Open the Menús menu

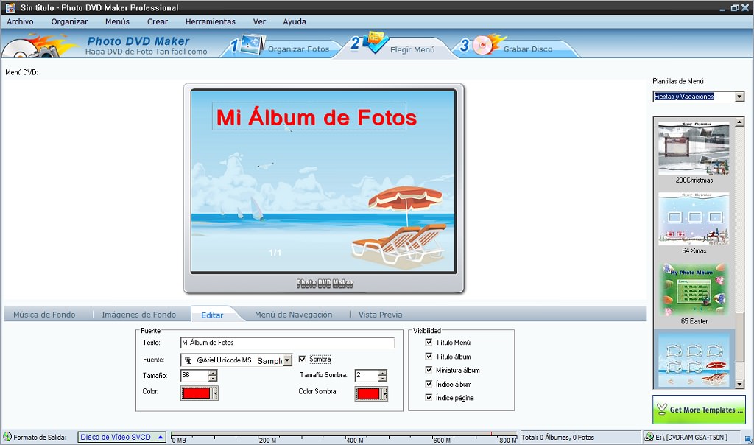tap(117, 21)
